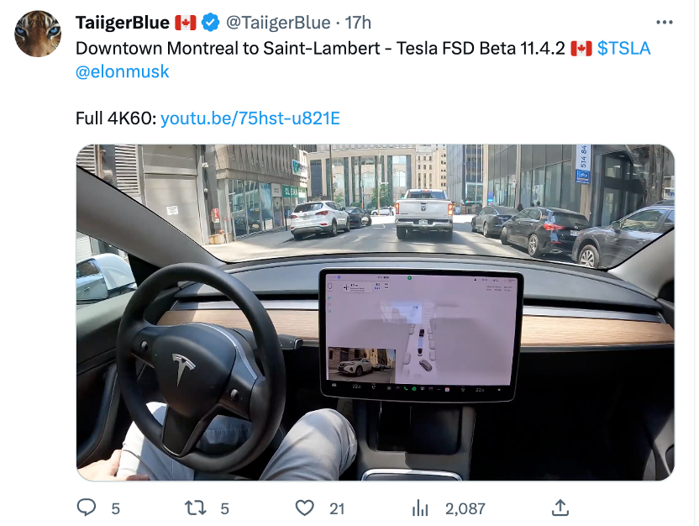Click the retweet arrows icon
Image resolution: width=699 pixels, height=526 pixels.
(x=196, y=508)
